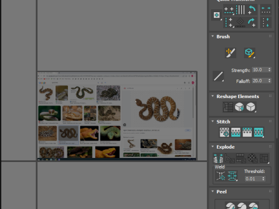Click Flatten by Smoothing Group icon
This screenshot has height=209, width=279.
[x=241, y=158]
